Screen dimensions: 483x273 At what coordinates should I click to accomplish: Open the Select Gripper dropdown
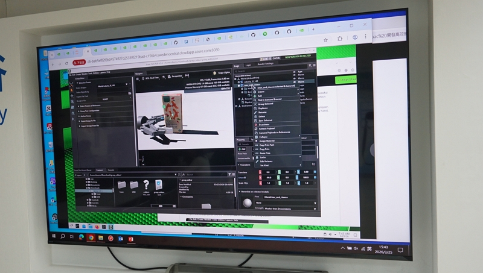[x=113, y=86]
